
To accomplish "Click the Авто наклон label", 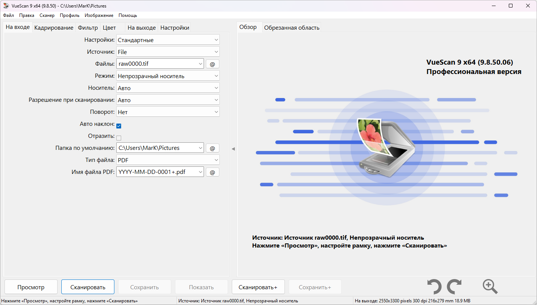I will pyautogui.click(x=97, y=124).
